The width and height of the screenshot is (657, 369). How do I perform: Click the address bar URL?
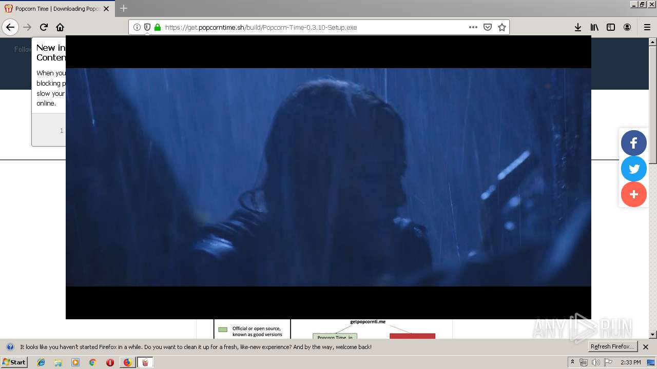261,27
